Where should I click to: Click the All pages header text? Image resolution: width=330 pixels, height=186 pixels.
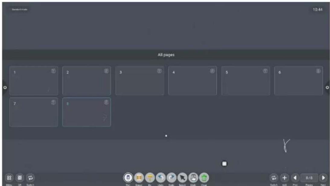click(166, 55)
